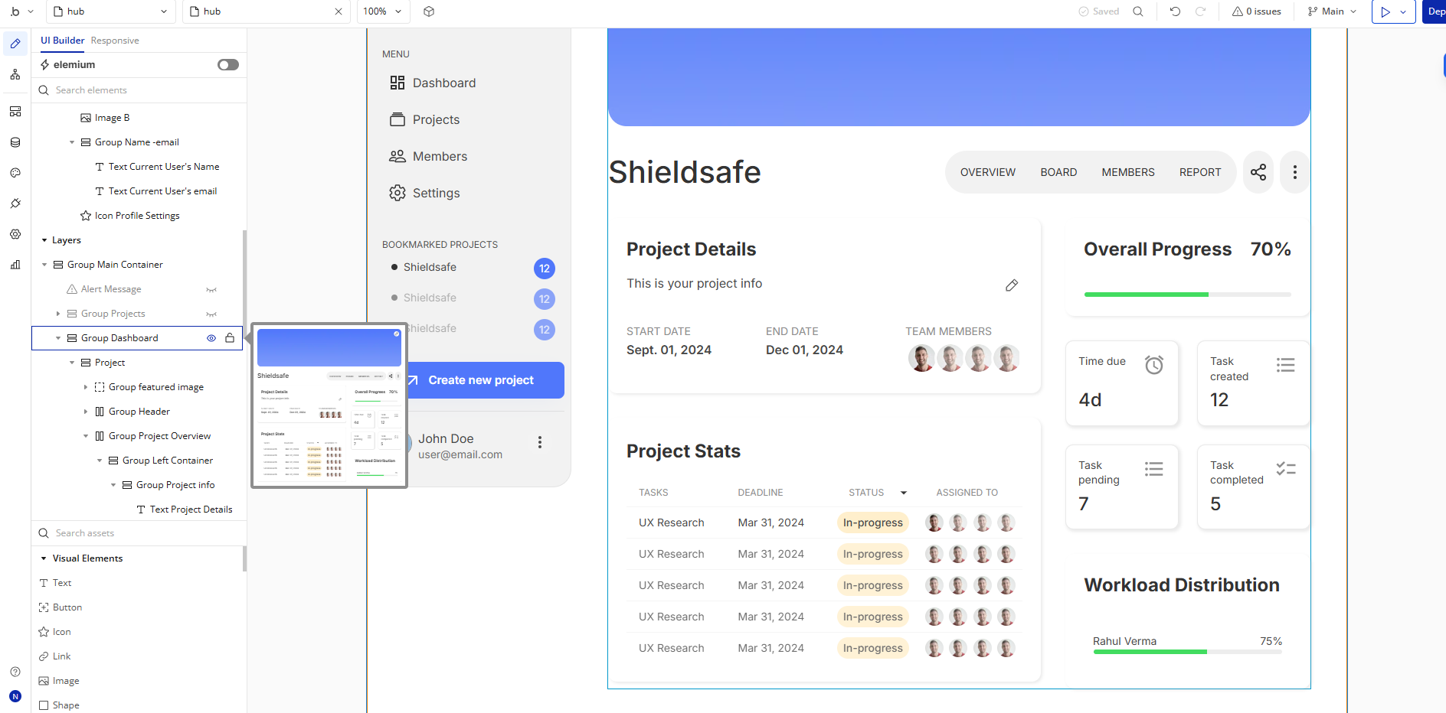The height and width of the screenshot is (713, 1446).
Task: Click the preview play button
Action: pos(1385,11)
